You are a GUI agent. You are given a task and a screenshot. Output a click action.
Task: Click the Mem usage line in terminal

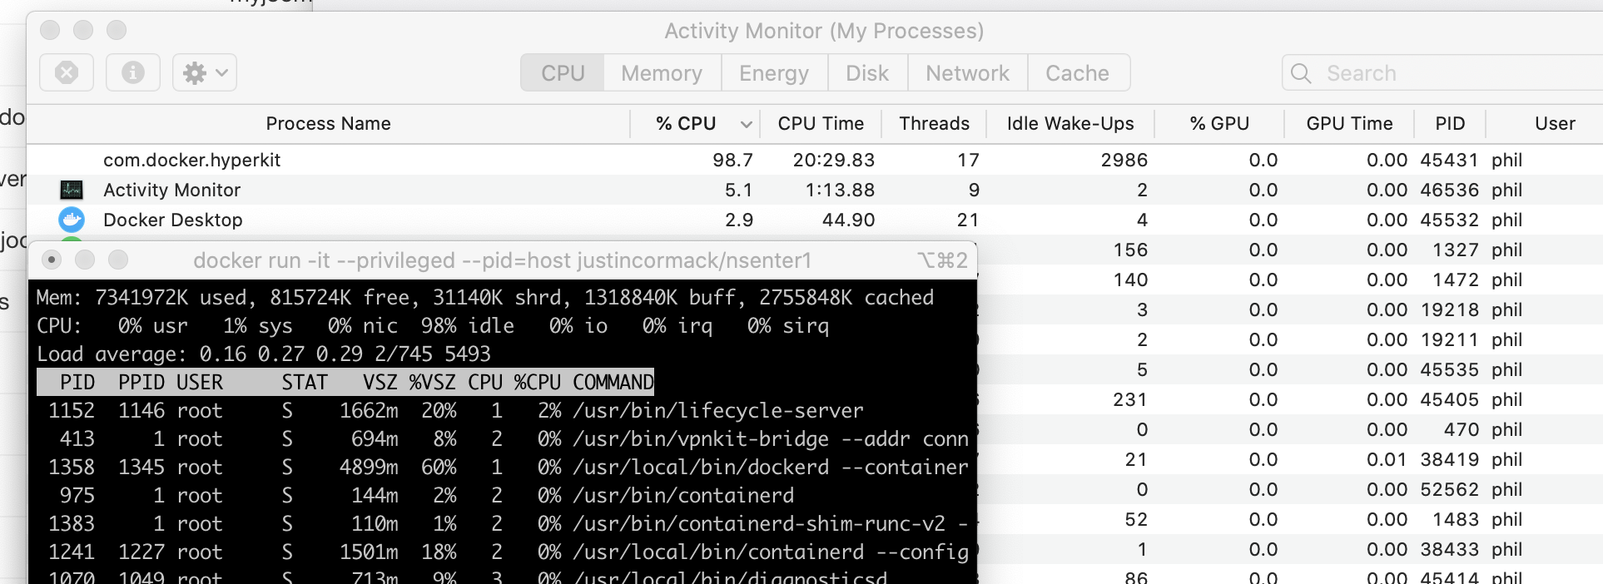coord(485,297)
